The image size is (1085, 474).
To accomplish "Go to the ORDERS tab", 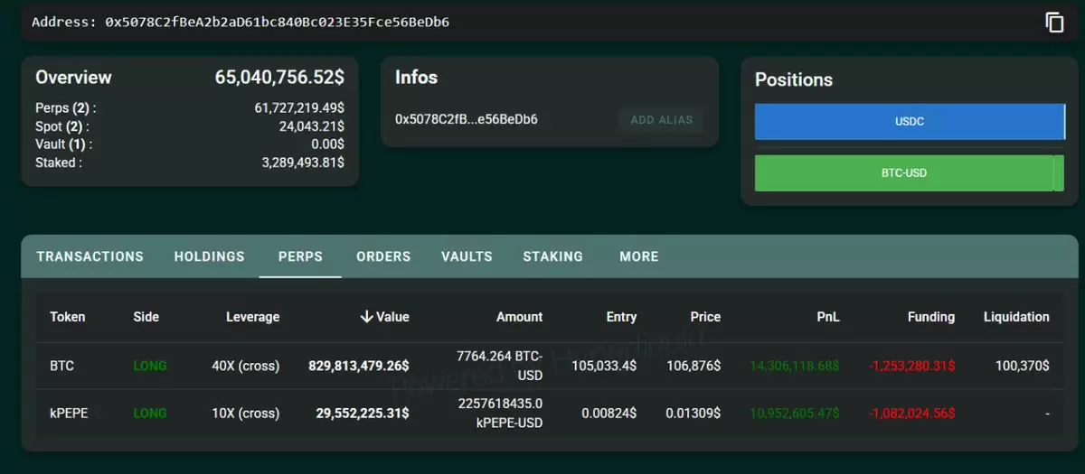I will [x=383, y=256].
